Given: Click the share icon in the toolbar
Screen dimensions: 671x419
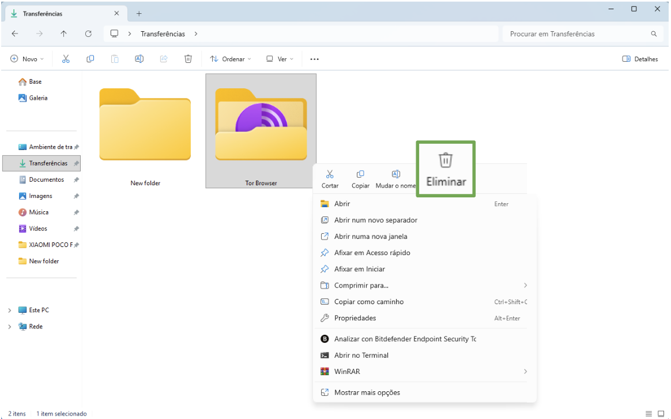Looking at the screenshot, I should click(164, 58).
